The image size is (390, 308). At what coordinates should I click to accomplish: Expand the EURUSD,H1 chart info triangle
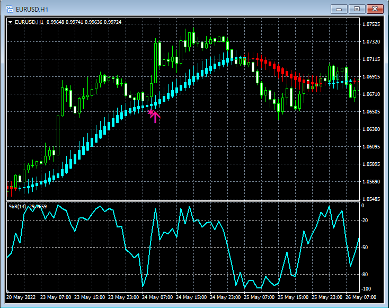pyautogui.click(x=11, y=22)
